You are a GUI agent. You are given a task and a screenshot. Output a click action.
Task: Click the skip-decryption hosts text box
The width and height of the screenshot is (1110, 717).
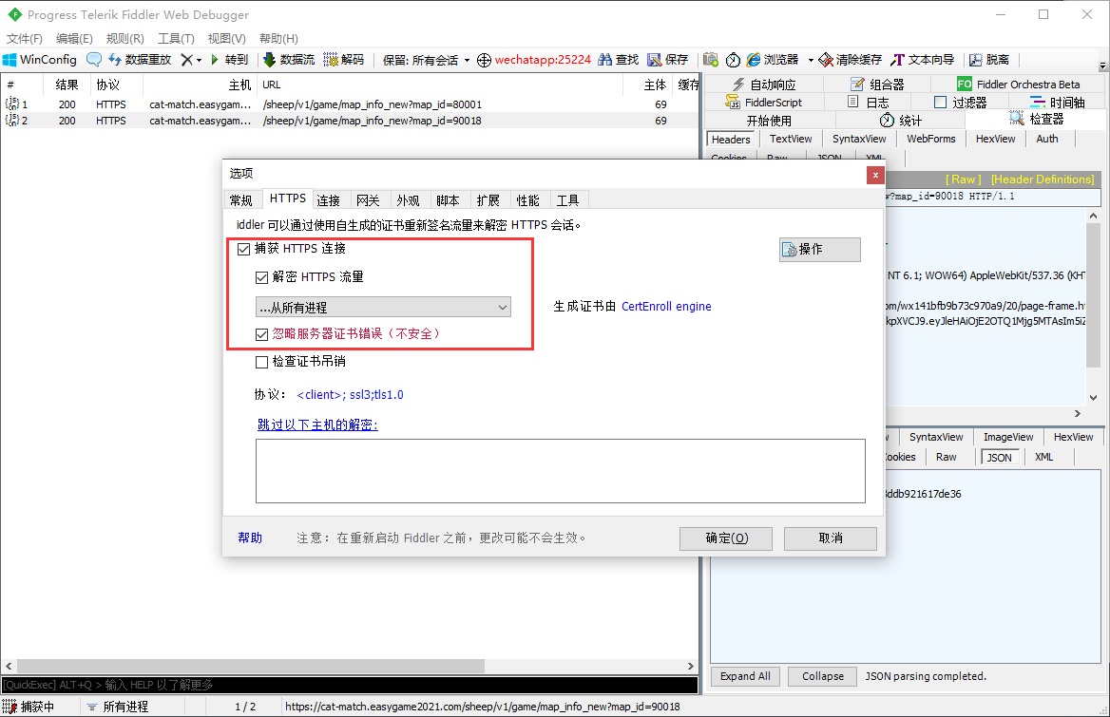coord(560,471)
